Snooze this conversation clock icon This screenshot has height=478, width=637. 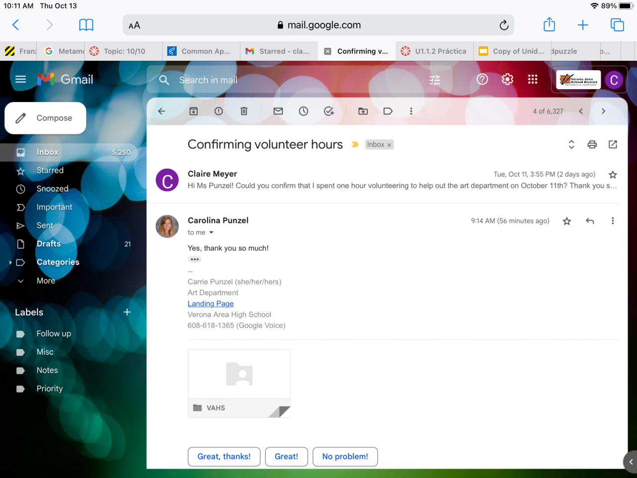point(304,111)
